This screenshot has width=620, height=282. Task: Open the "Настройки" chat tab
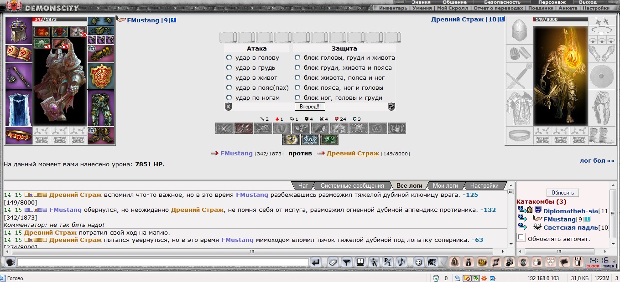(484, 186)
